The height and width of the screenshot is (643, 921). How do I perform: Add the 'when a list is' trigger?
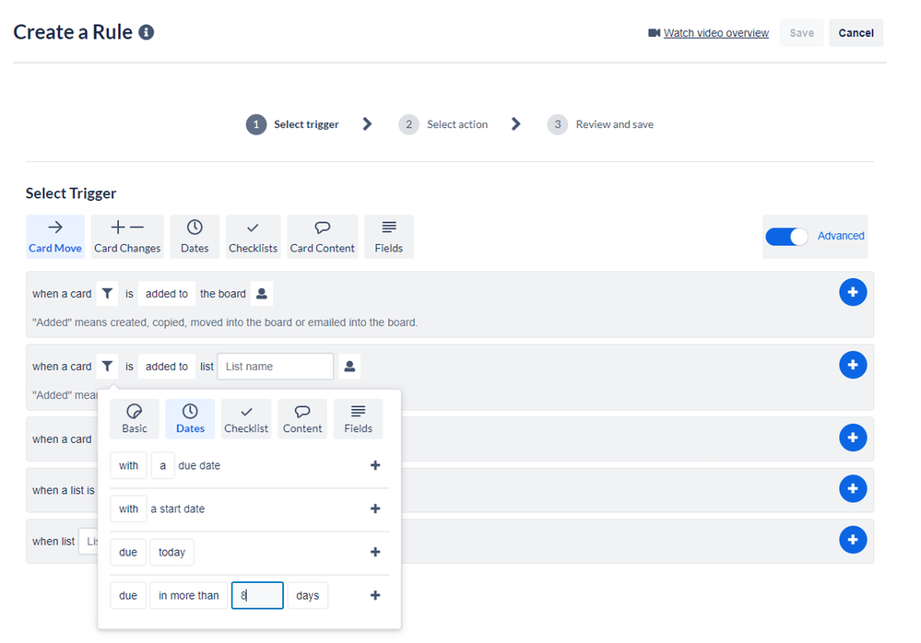(853, 489)
